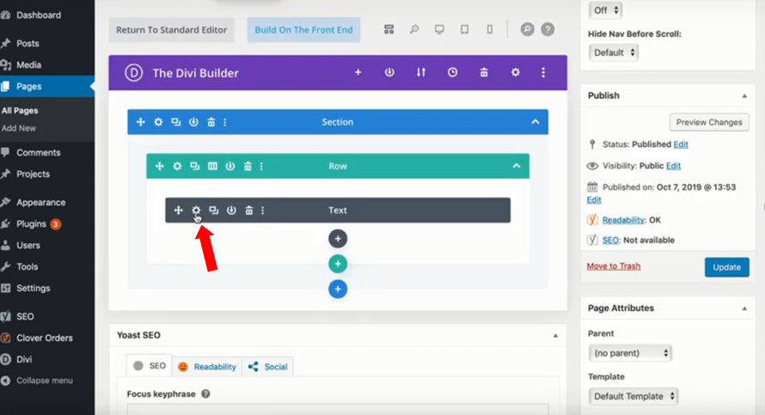Click the blue Update button

726,267
